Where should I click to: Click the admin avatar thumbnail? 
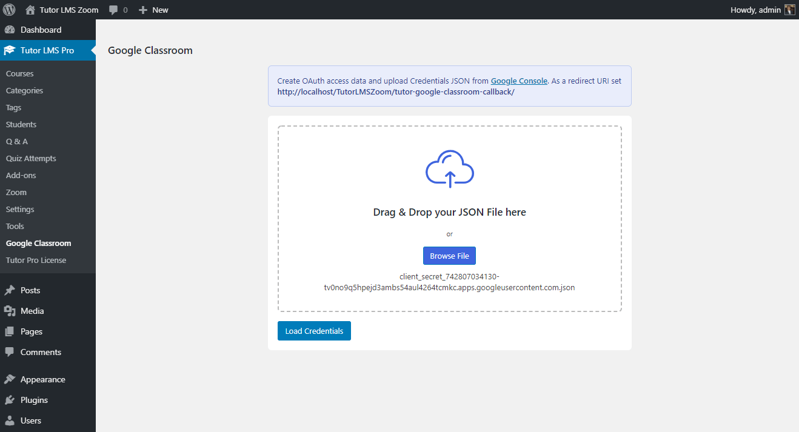coord(790,10)
